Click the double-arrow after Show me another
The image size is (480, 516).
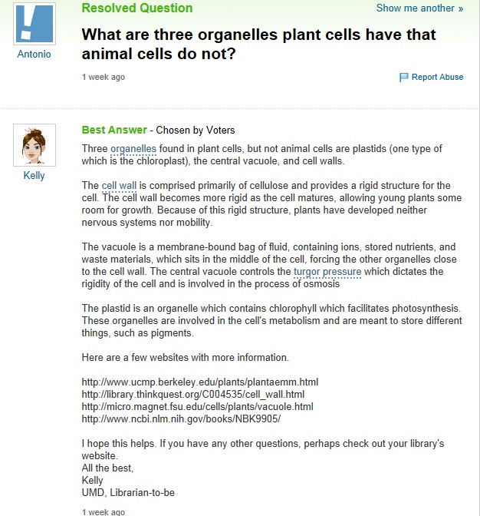pyautogui.click(x=461, y=8)
